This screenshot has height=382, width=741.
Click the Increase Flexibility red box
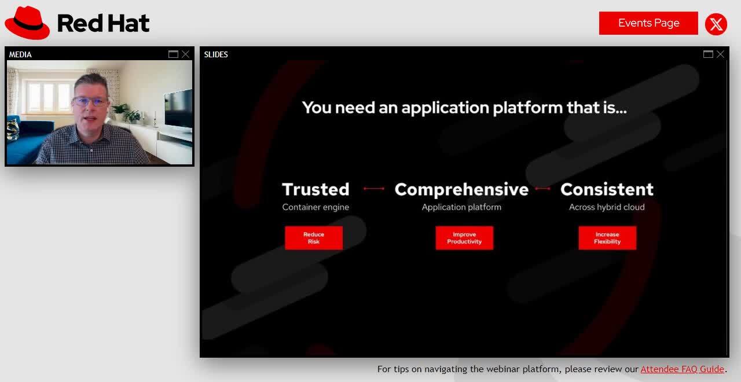(x=607, y=238)
